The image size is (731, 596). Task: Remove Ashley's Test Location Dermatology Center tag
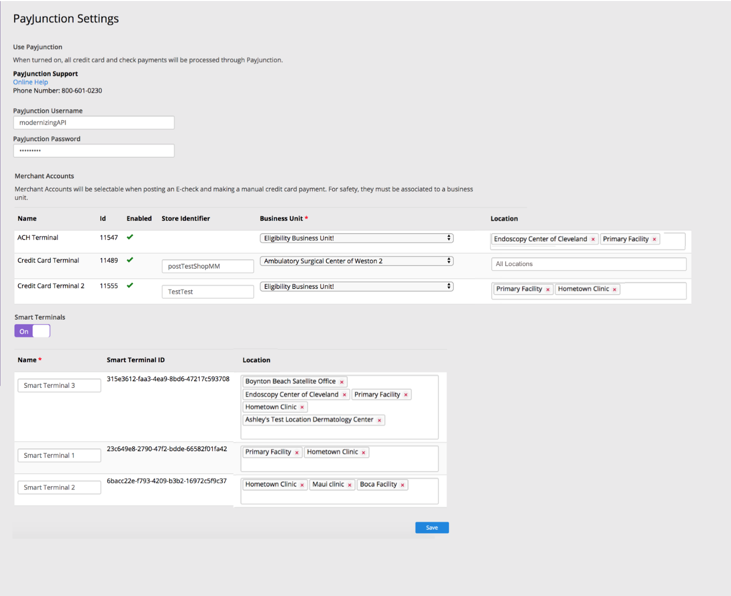(x=379, y=420)
